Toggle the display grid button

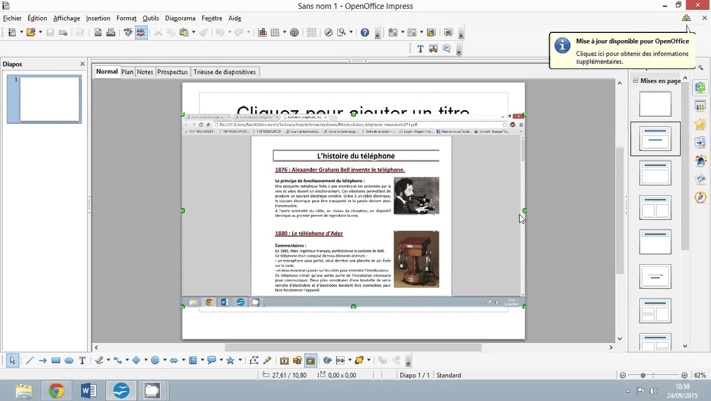311,32
